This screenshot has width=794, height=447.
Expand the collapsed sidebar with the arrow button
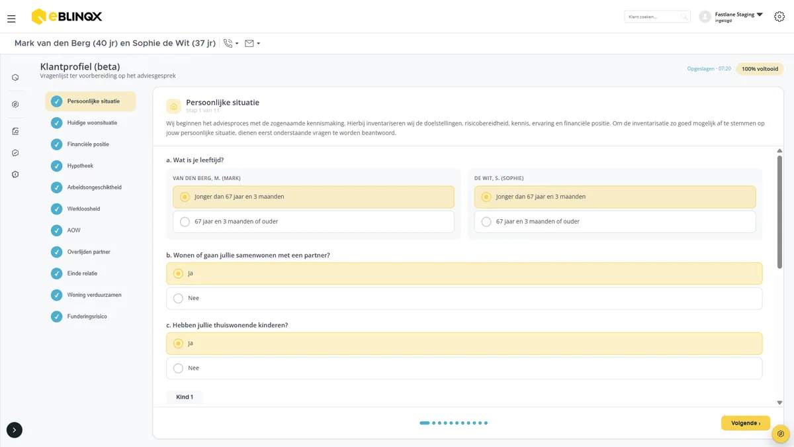tap(15, 430)
